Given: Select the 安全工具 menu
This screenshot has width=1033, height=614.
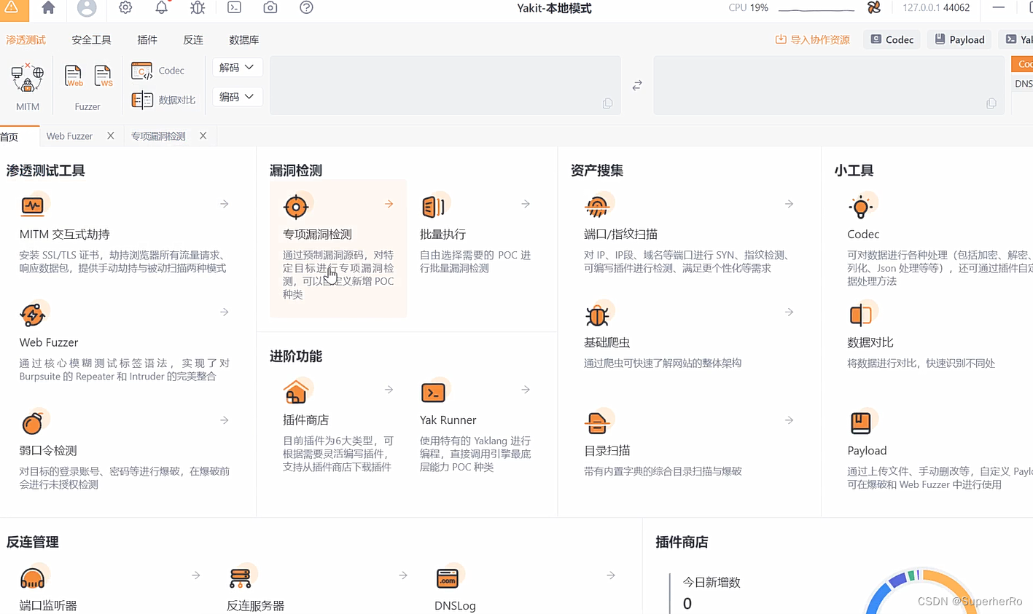Looking at the screenshot, I should pos(91,40).
